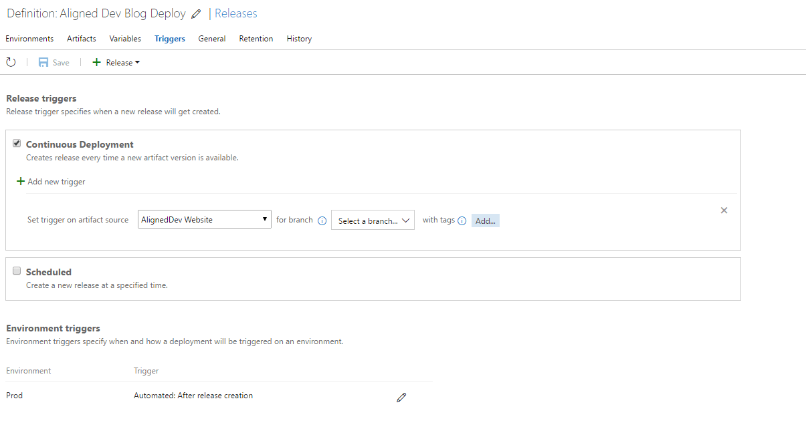Enable the Scheduled release trigger
Screen dimensions: 806x435
(17, 270)
